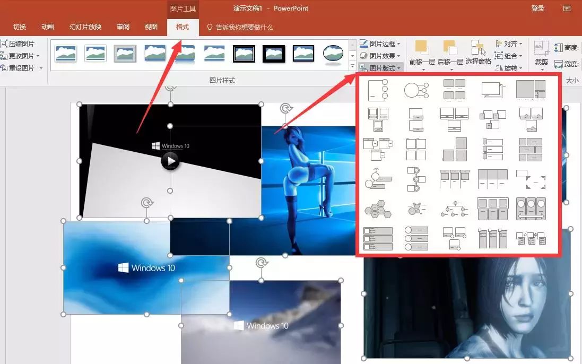
Task: Choose the brick wall picture layout
Action: [x=531, y=149]
